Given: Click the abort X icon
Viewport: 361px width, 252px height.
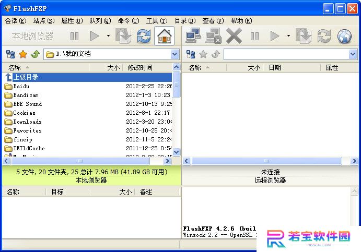Looking at the screenshot, I should (x=234, y=36).
